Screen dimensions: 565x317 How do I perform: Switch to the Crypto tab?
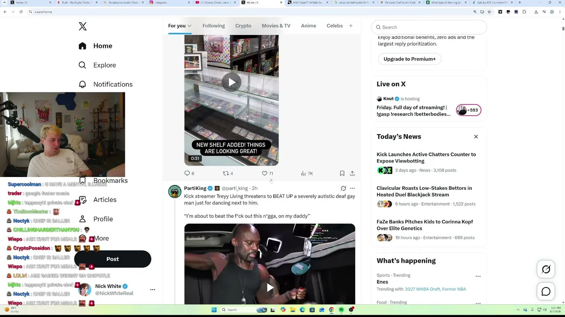243,26
